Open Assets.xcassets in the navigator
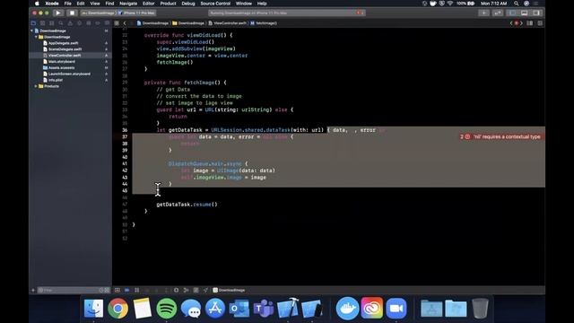The image size is (574, 323). coord(61,68)
